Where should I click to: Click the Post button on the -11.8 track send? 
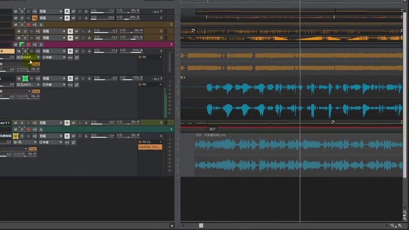point(36,64)
